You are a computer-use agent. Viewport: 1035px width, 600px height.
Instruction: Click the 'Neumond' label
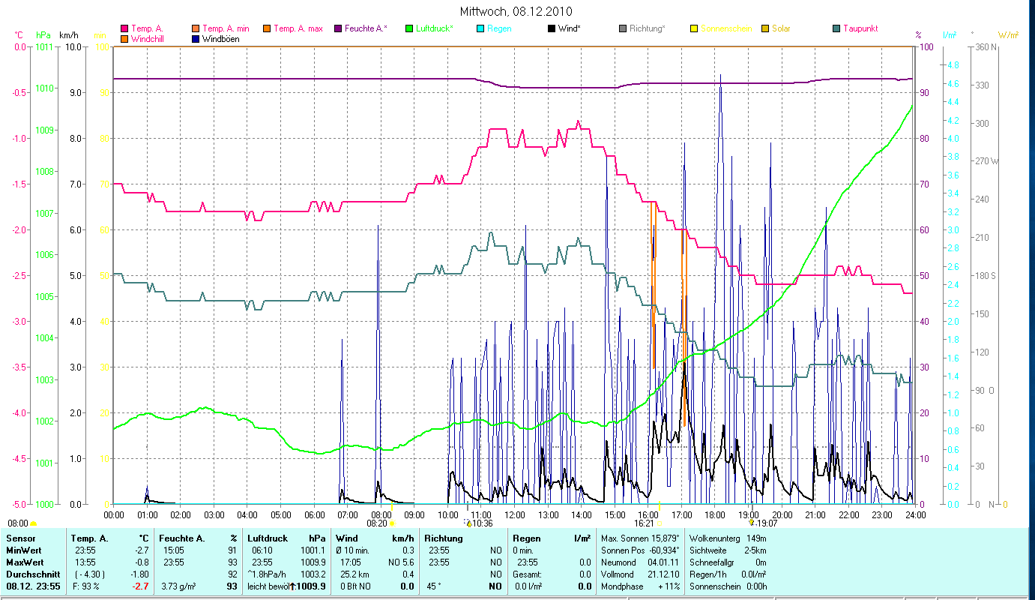(618, 562)
